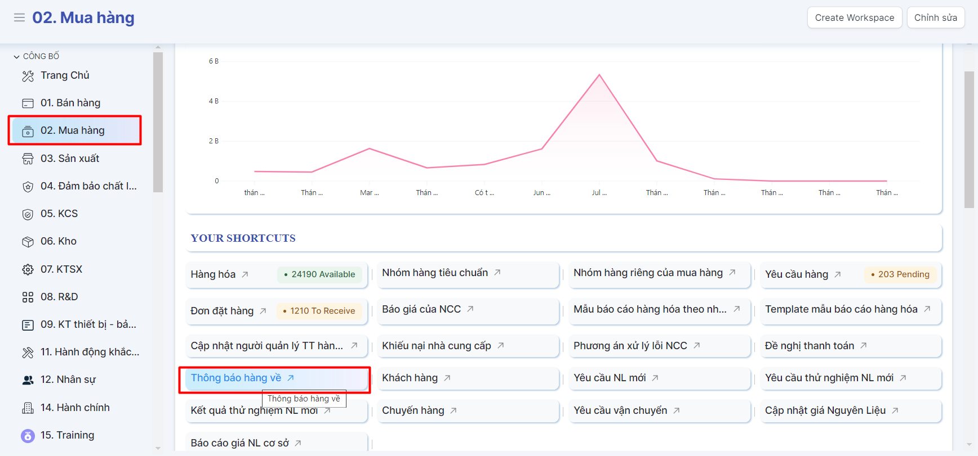Screen dimensions: 978x456
Task: Open Đề nghị thanh toán shortcut
Action: coord(810,346)
